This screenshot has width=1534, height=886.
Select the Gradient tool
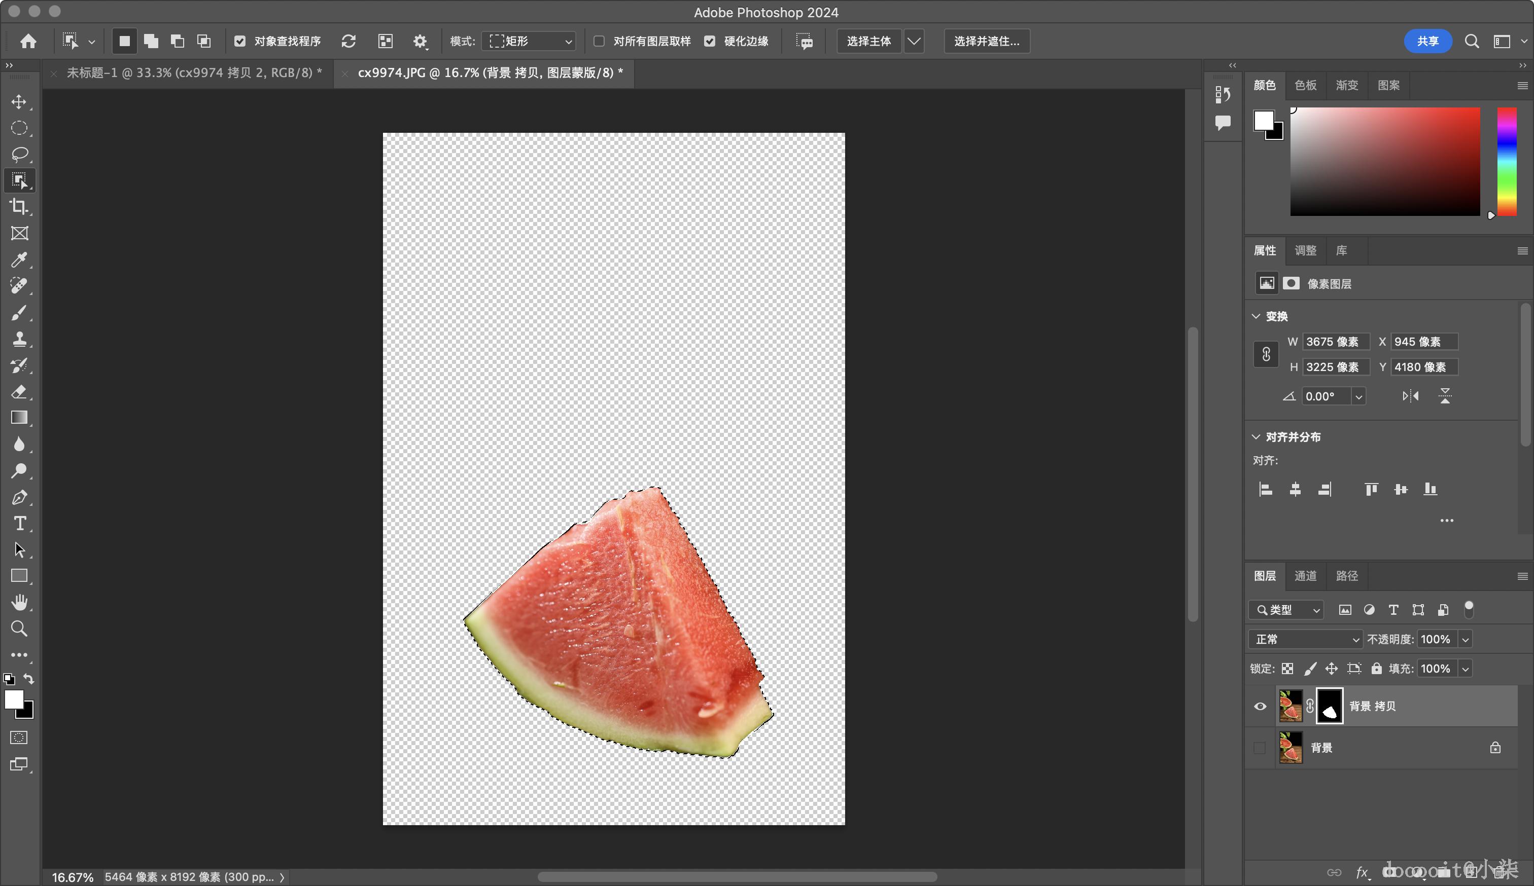click(19, 418)
